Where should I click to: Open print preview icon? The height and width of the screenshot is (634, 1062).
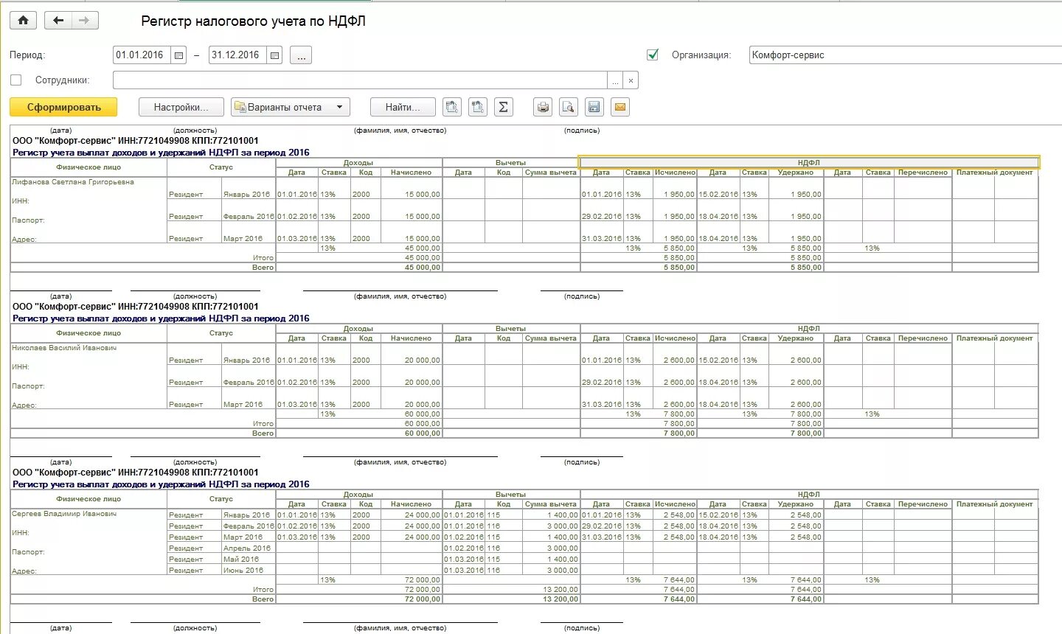[568, 107]
